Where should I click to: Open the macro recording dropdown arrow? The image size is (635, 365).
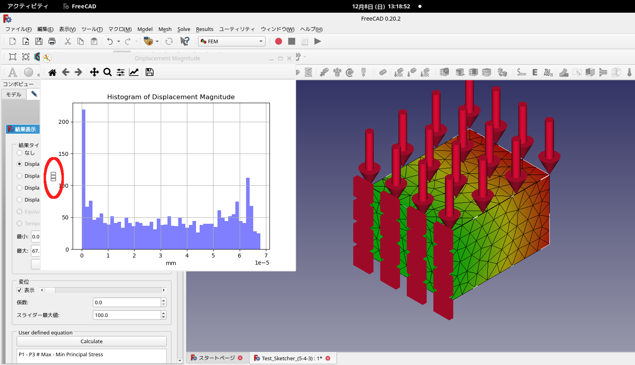pos(156,41)
